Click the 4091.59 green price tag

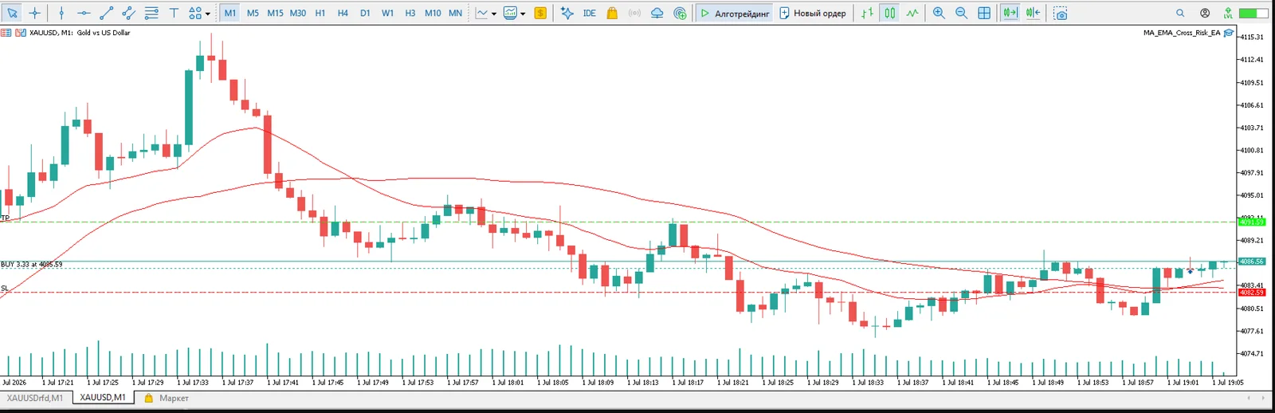tap(1252, 222)
